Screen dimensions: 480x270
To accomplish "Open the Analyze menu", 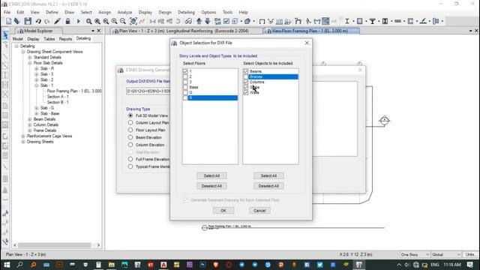I will (125, 12).
